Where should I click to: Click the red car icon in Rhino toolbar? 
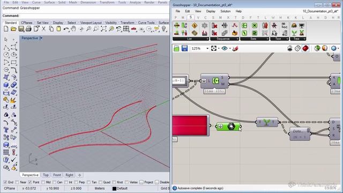(133, 28)
